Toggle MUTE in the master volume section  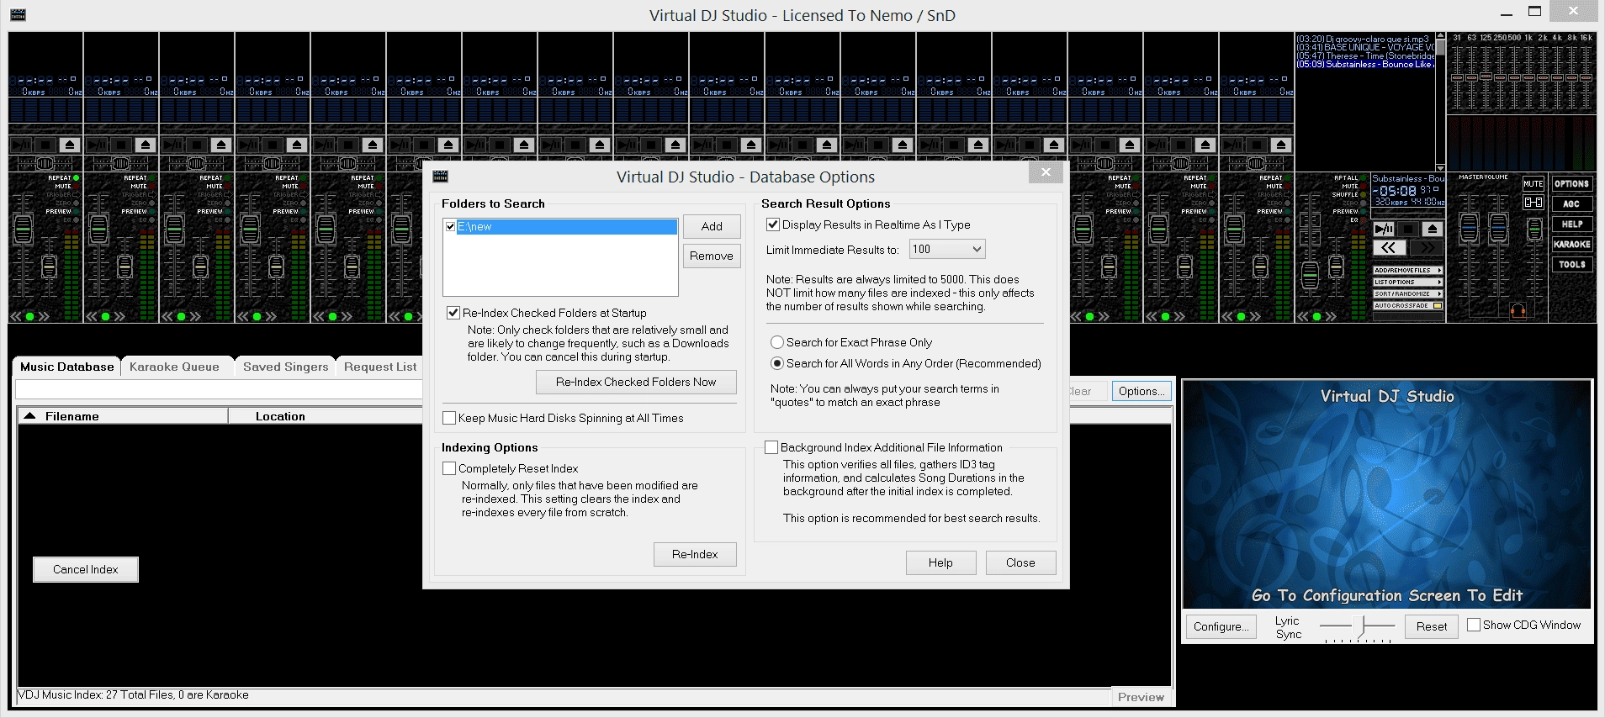click(x=1533, y=183)
